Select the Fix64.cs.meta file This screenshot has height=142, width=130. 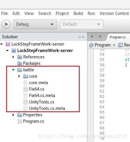[42, 96]
